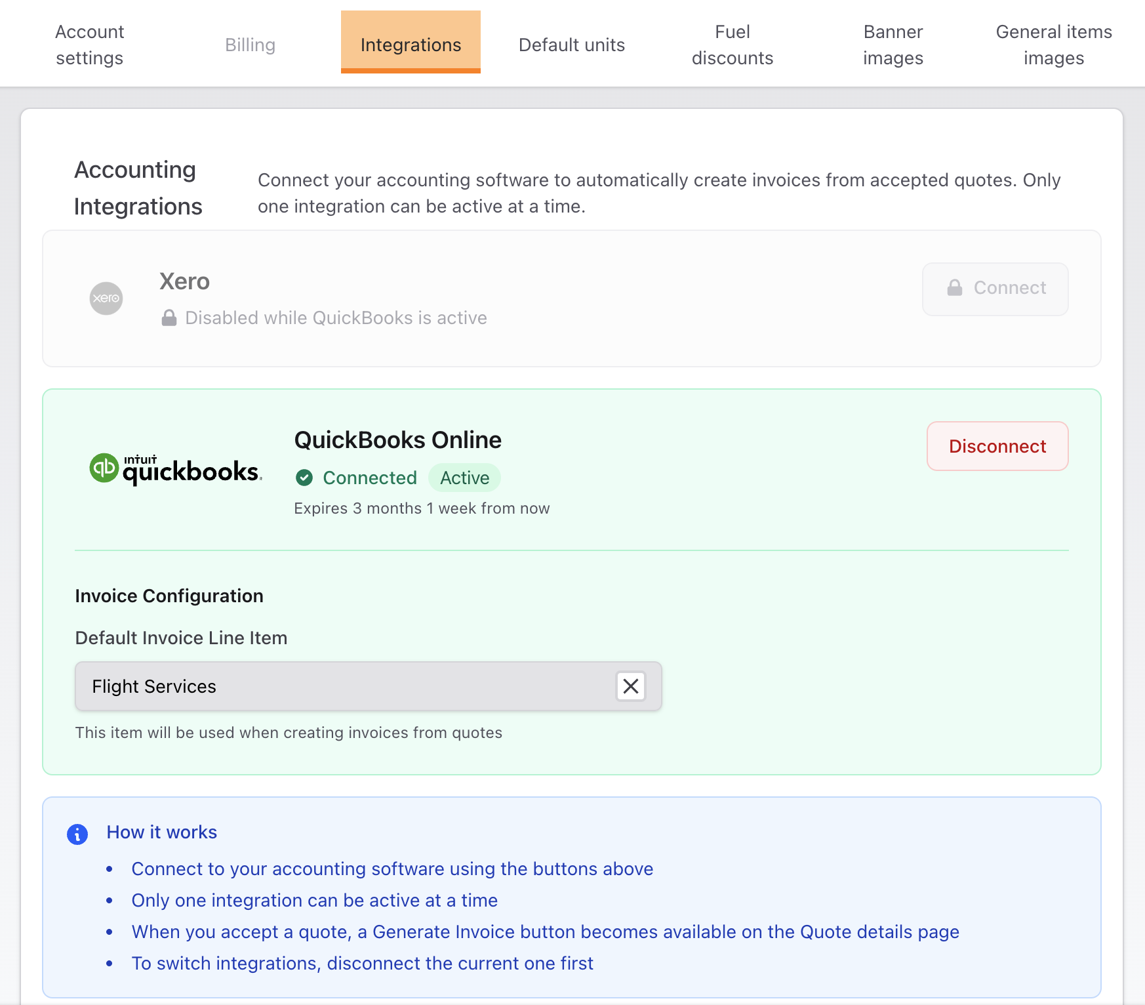Viewport: 1145px width, 1005px height.
Task: Open the Account settings tab
Action: click(90, 45)
